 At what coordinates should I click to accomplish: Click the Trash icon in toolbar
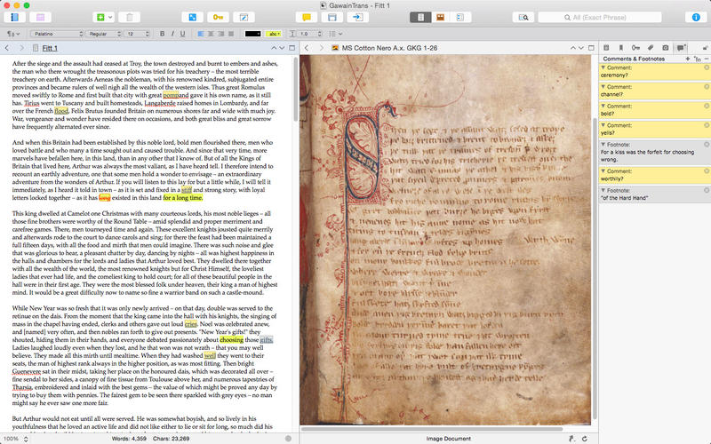[130, 17]
